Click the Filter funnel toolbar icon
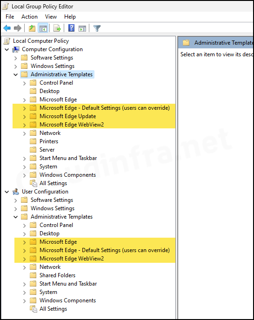254x320 pixels. point(97,28)
